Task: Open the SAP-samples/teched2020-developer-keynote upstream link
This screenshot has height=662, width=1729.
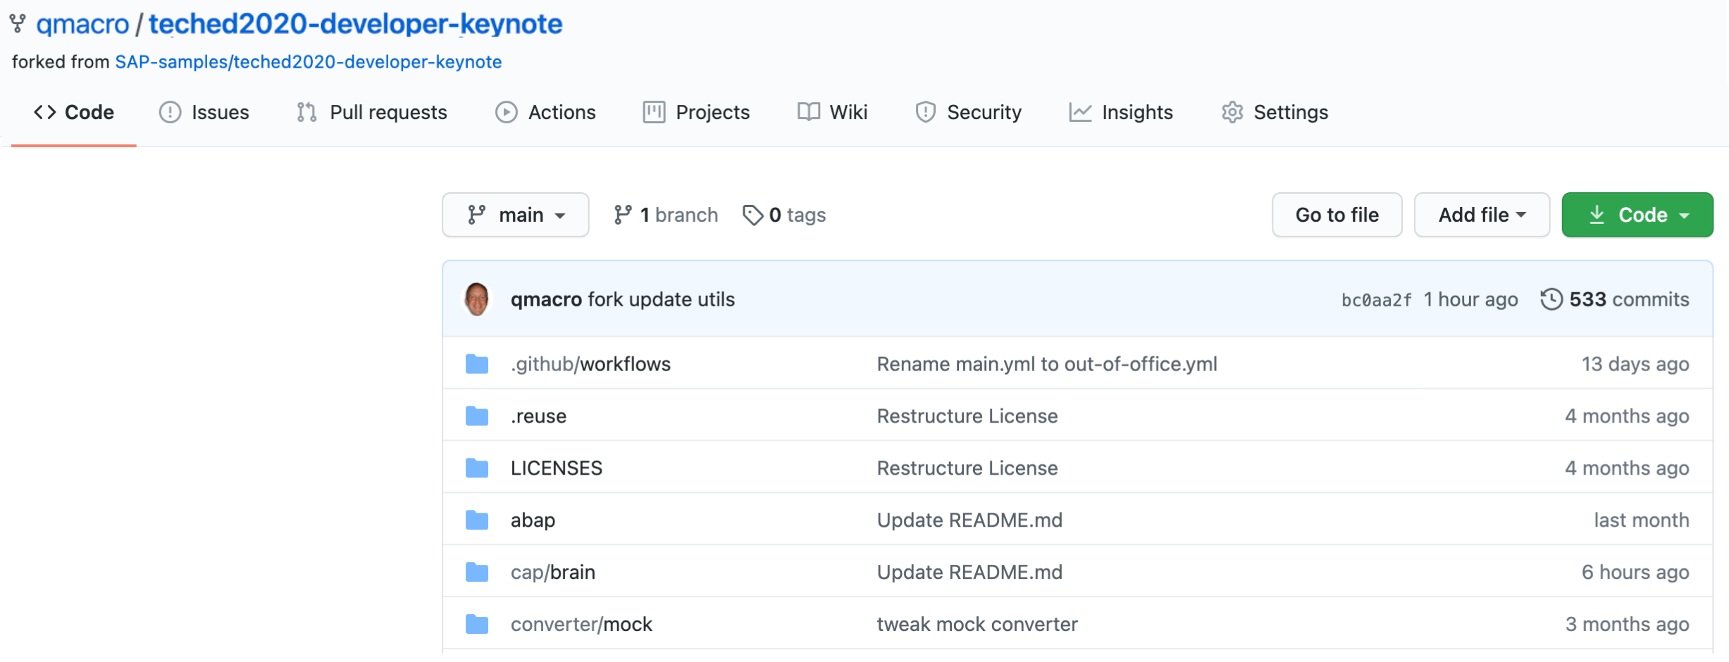Action: pos(309,62)
